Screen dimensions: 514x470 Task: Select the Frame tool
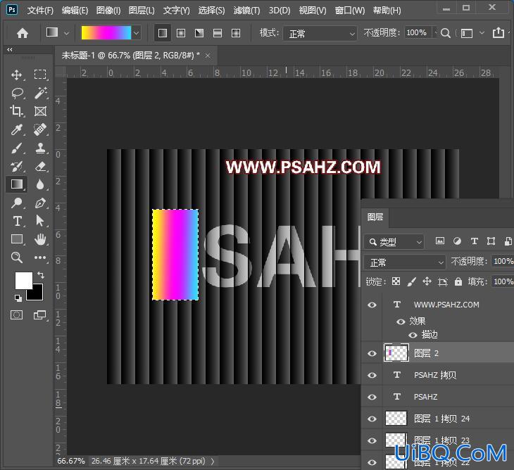click(x=40, y=111)
